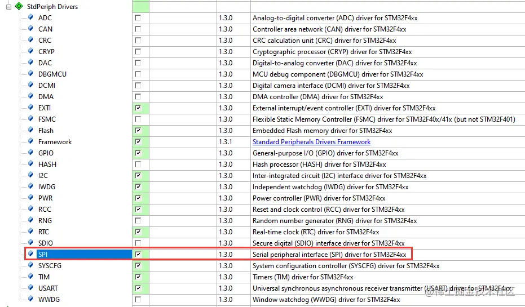Screen dimensions: 525x307
Task: Click the SDIO component icon
Action: point(30,242)
